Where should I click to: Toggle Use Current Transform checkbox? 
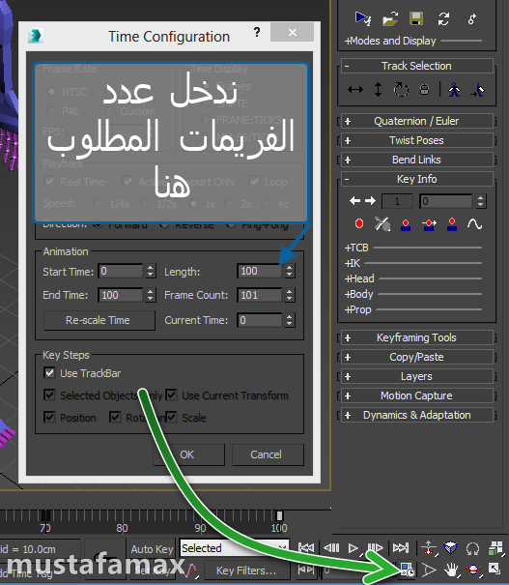pyautogui.click(x=171, y=395)
